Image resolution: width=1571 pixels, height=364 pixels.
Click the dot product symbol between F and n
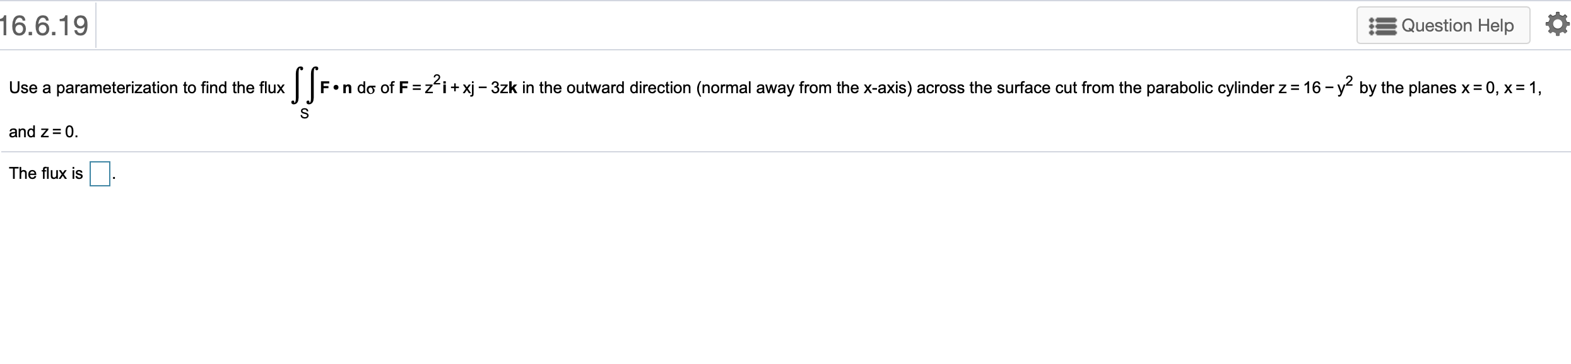pos(334,89)
